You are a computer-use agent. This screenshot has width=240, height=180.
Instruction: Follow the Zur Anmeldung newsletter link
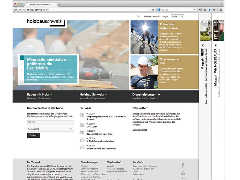(140, 130)
